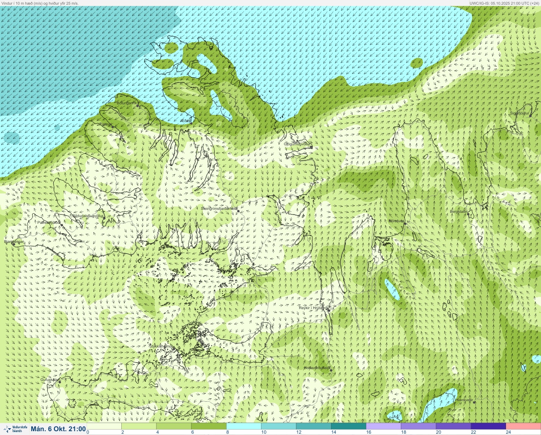Screen dimensions: 541x435
Task: Click the Stykkishólmur place label
Action: pyautogui.click(x=161, y=346)
